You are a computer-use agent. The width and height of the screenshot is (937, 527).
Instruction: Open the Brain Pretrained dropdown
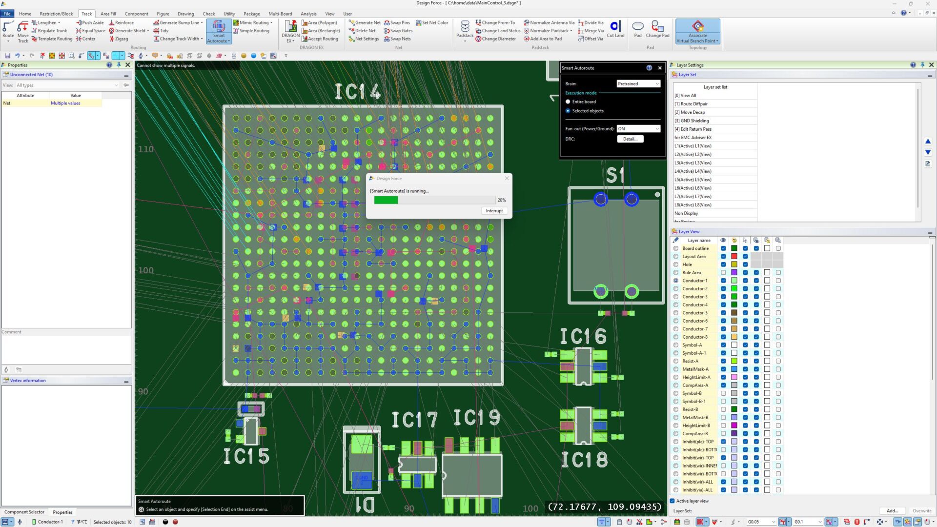[638, 84]
